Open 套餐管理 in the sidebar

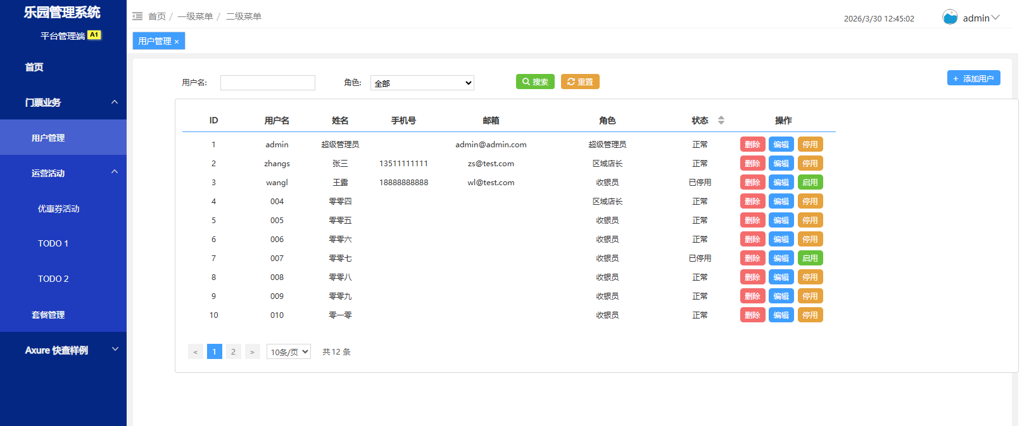[x=48, y=314]
